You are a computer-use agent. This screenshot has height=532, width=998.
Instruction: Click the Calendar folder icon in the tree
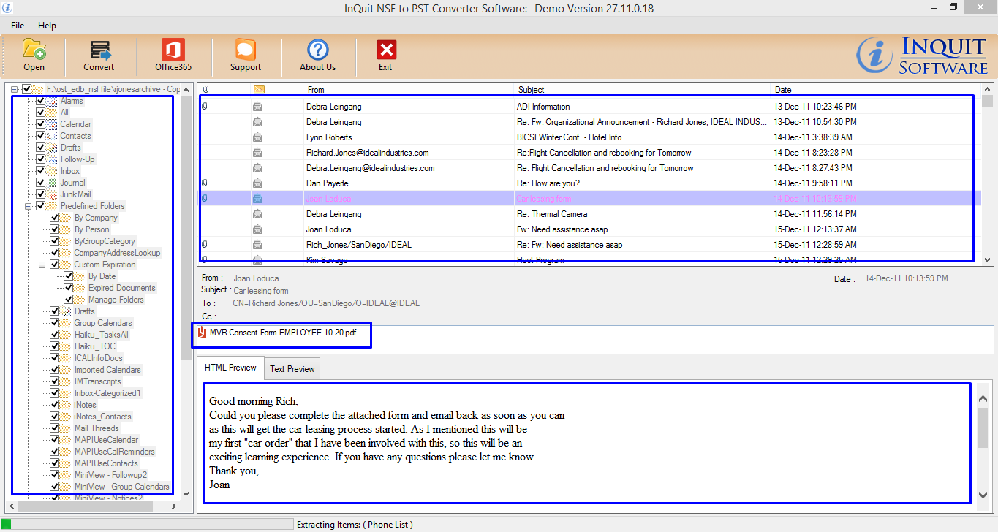(x=52, y=124)
